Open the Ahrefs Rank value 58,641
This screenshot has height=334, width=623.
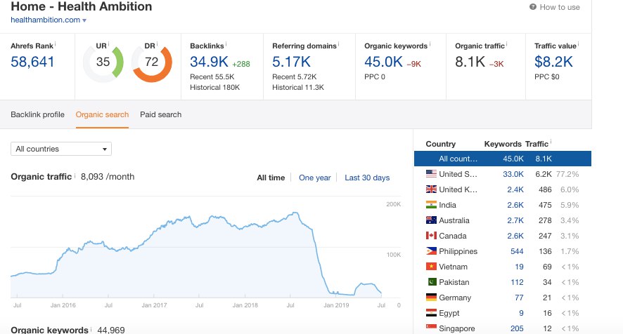32,62
